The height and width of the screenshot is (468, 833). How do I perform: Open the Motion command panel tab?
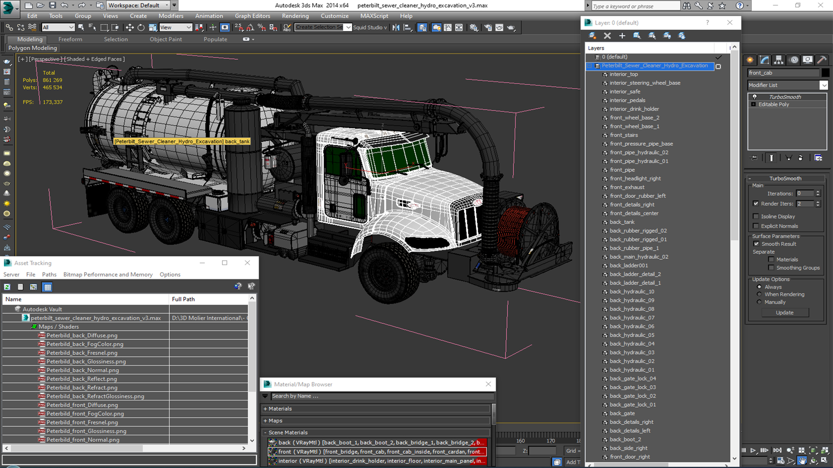point(794,60)
